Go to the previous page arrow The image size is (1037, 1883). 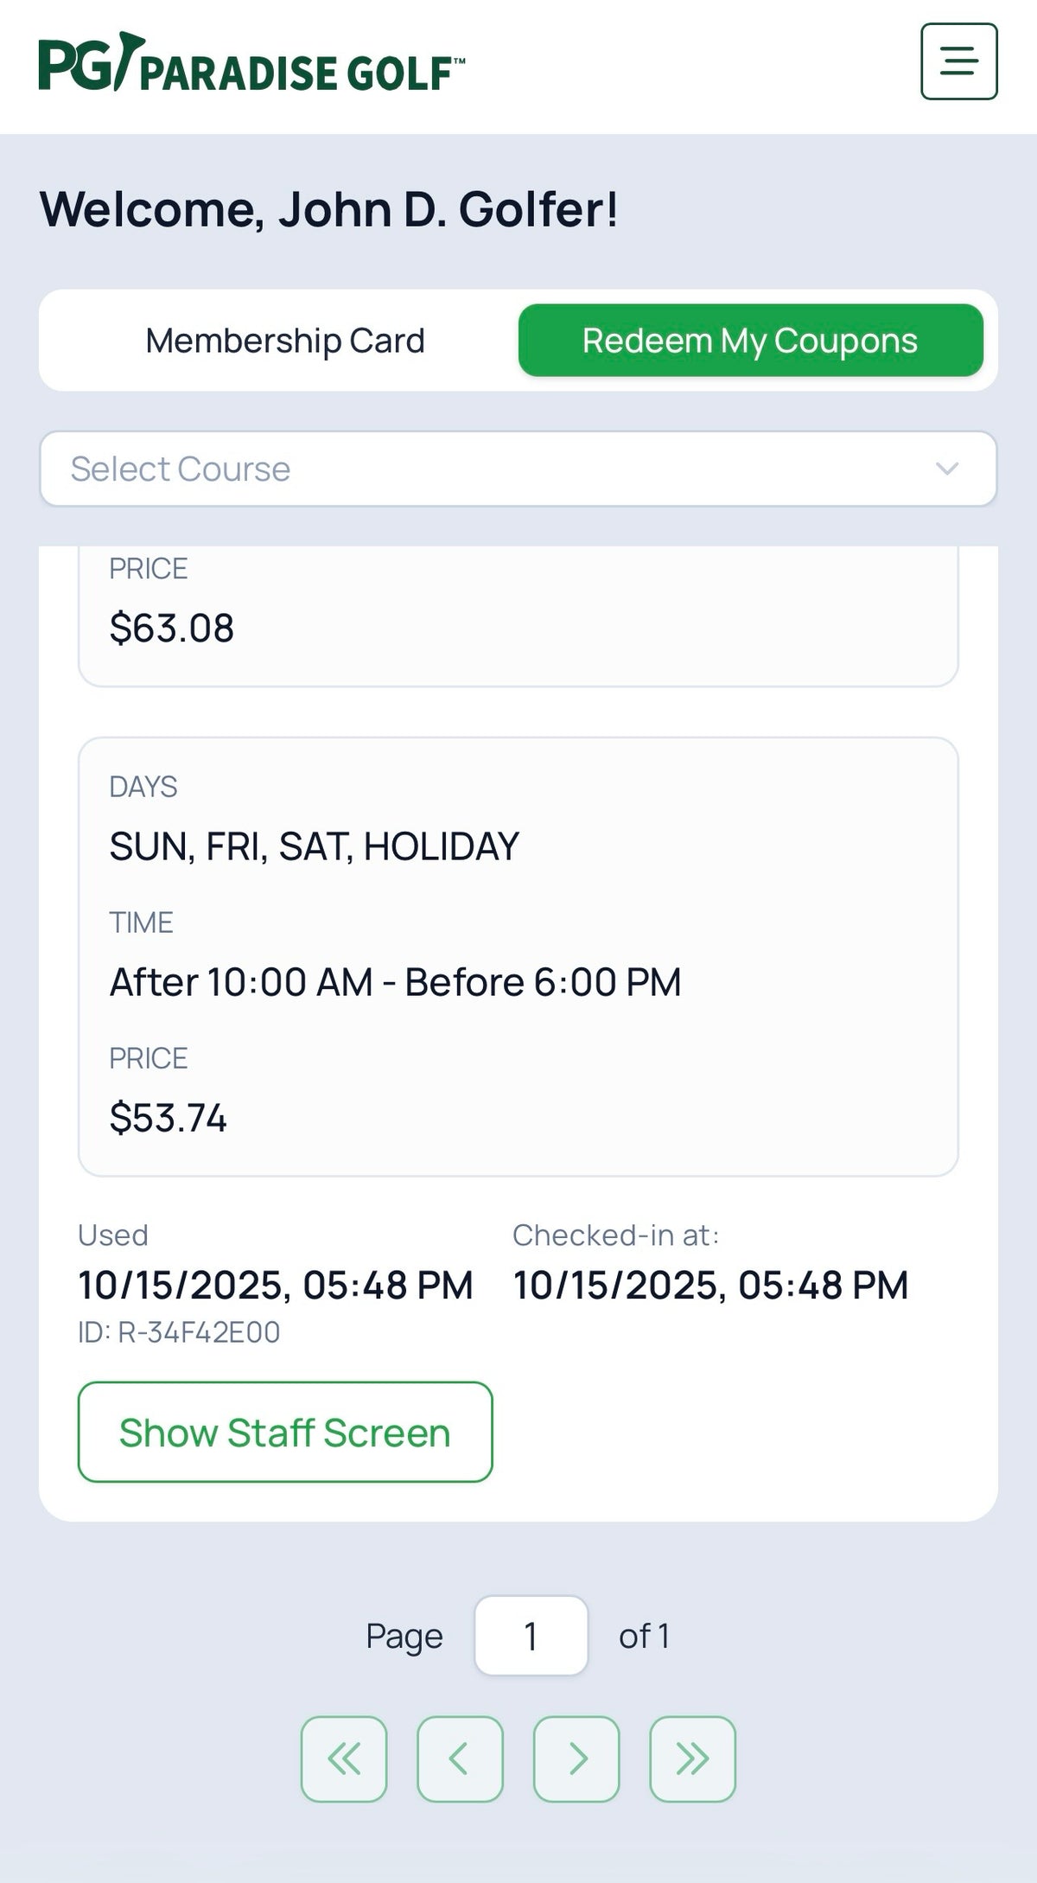click(460, 1759)
